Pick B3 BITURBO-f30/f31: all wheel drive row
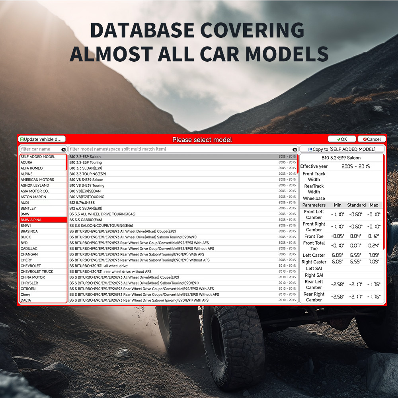398x398 pixels. tap(99, 266)
